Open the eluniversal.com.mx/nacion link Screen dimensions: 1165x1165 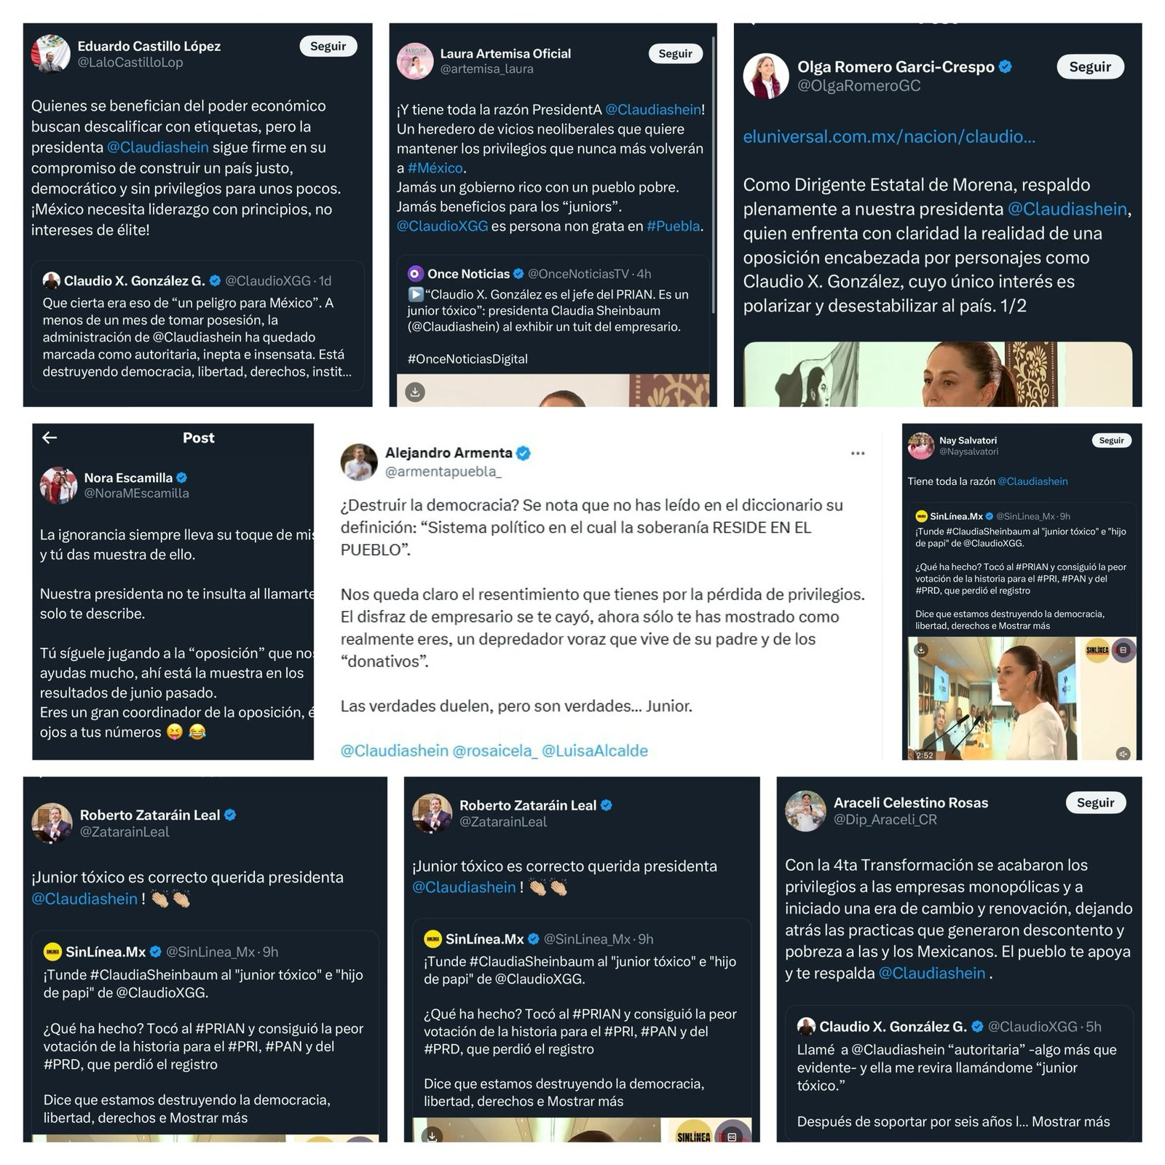[x=889, y=136]
